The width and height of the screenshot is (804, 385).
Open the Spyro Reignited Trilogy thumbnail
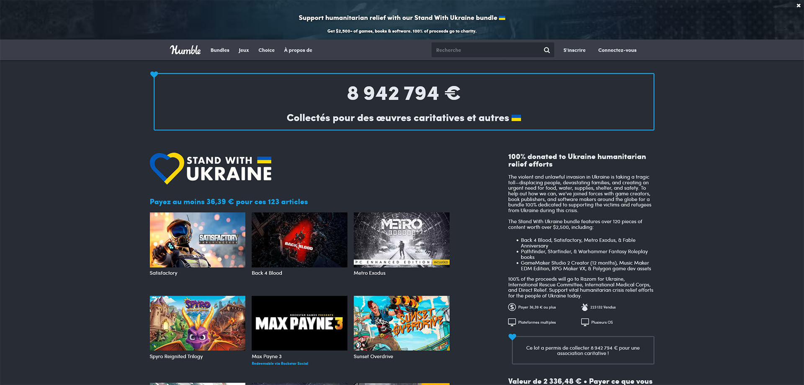point(198,323)
